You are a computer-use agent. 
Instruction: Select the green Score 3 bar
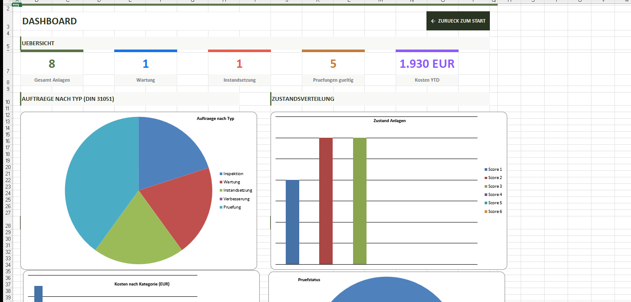[x=360, y=201]
